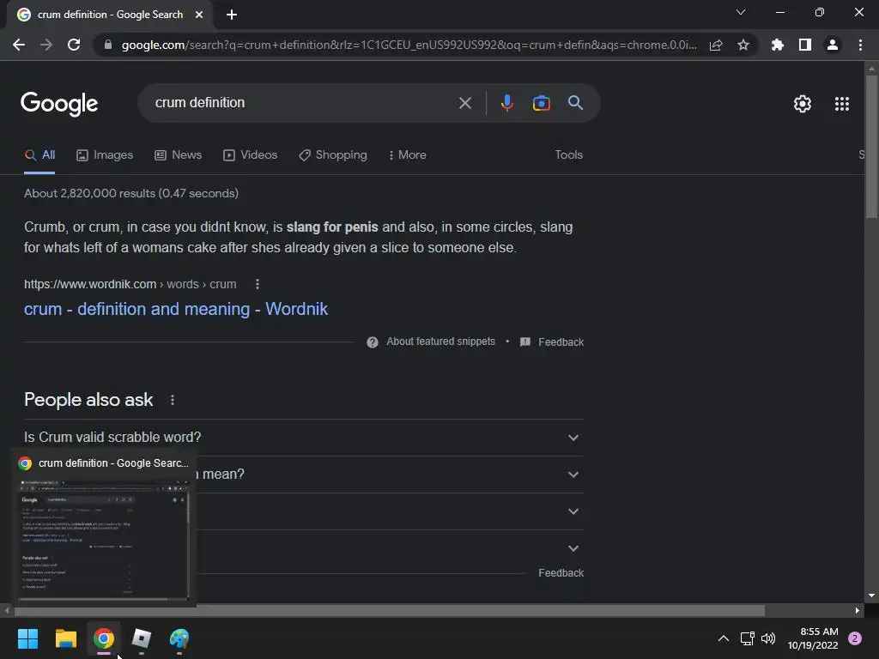Expand 'Is Crum valid scrabble word?'
The width and height of the screenshot is (879, 659).
pos(303,437)
